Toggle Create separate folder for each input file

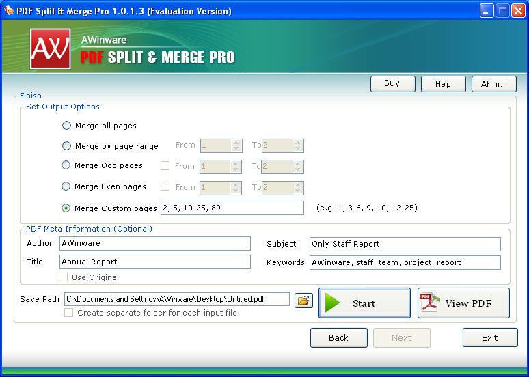68,313
